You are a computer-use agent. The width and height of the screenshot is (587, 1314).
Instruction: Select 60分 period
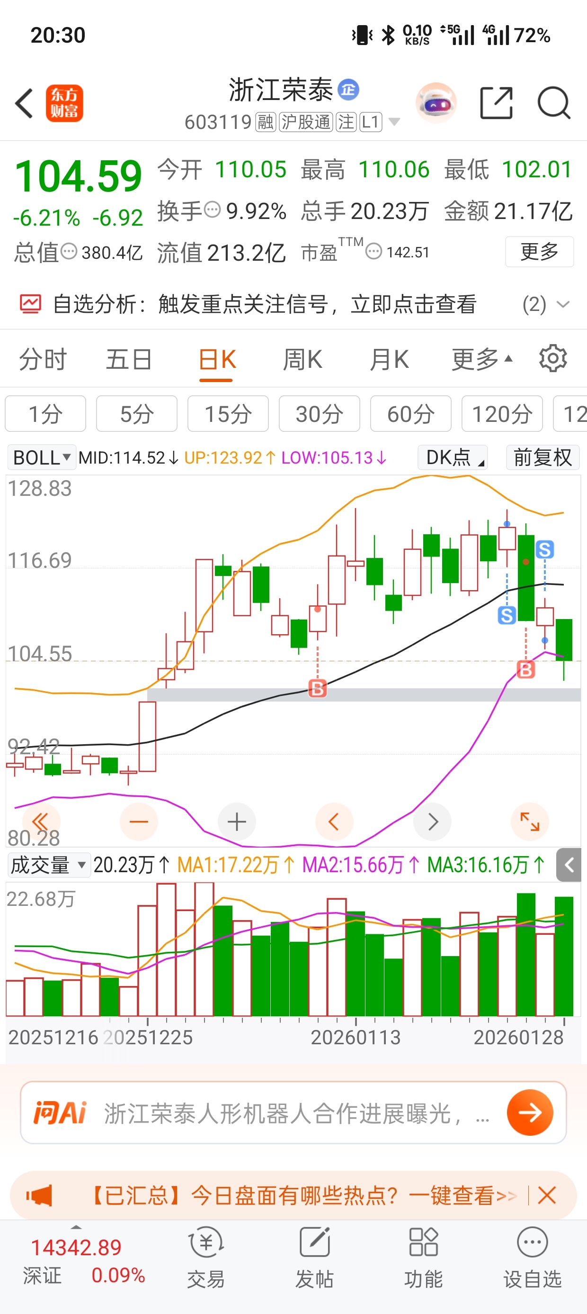(411, 414)
